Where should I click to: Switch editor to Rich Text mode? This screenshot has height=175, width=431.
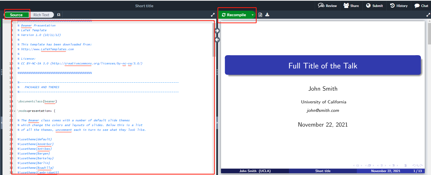tap(41, 15)
